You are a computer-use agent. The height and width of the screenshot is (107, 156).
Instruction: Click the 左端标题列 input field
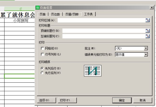pos(104,36)
